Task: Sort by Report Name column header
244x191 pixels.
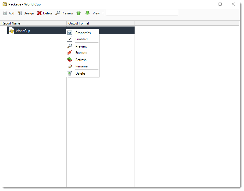Action: click(x=33, y=23)
